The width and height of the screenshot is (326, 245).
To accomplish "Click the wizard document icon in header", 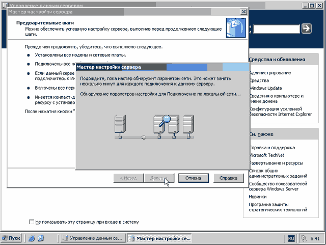I will [x=236, y=28].
